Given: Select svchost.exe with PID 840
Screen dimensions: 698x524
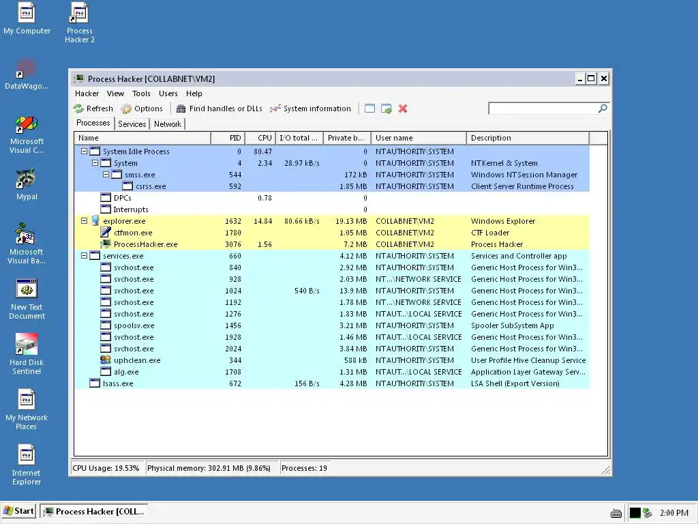Looking at the screenshot, I should tap(332, 267).
